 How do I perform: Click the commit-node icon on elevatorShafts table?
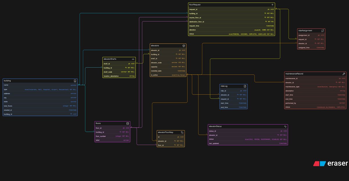[133, 59]
